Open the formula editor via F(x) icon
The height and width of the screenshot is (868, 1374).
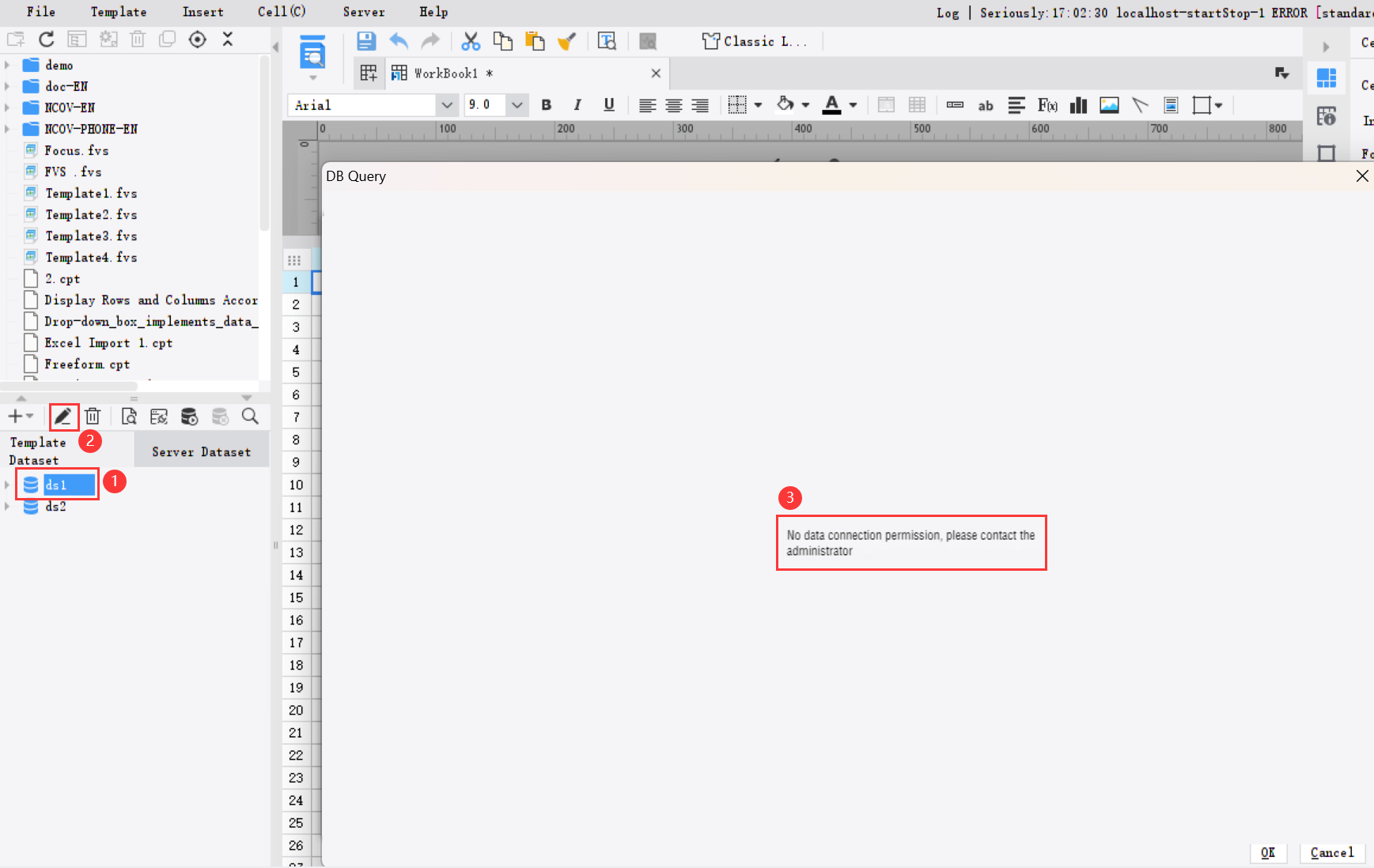[1048, 104]
